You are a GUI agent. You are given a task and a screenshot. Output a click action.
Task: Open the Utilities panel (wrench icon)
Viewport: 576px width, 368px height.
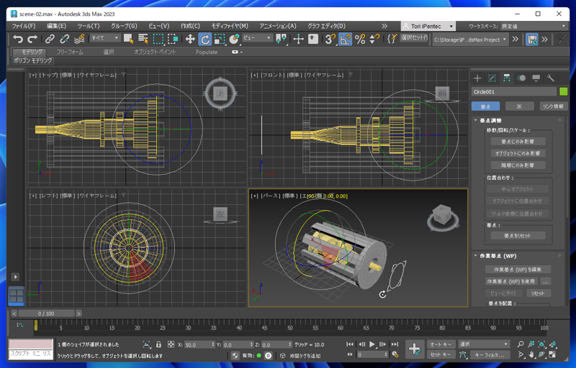pyautogui.click(x=551, y=78)
